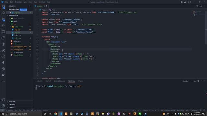Image resolution: width=207 pixels, height=116 pixels.
Task: Open the Explorer view in activity bar
Action: point(3,7)
